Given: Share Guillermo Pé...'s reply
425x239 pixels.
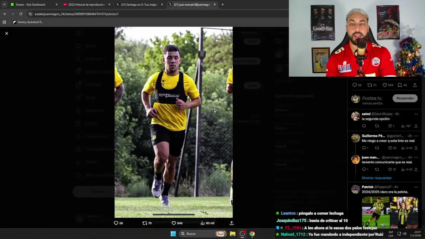Looking at the screenshot, I should 416,148.
